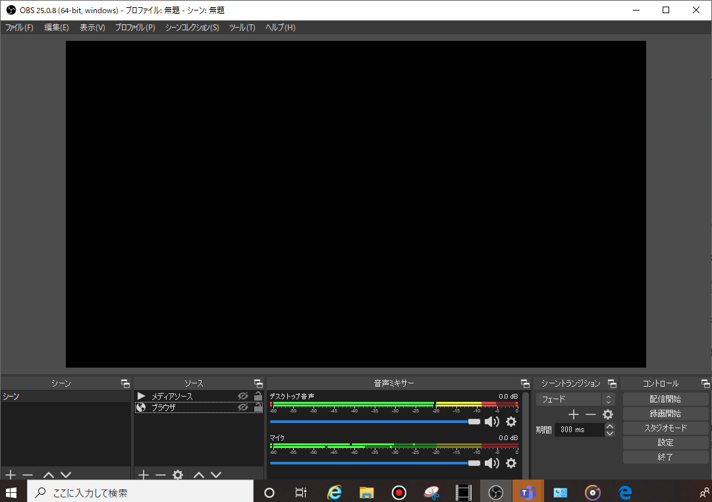Open the ファイル(F) menu
This screenshot has width=712, height=502.
click(19, 28)
